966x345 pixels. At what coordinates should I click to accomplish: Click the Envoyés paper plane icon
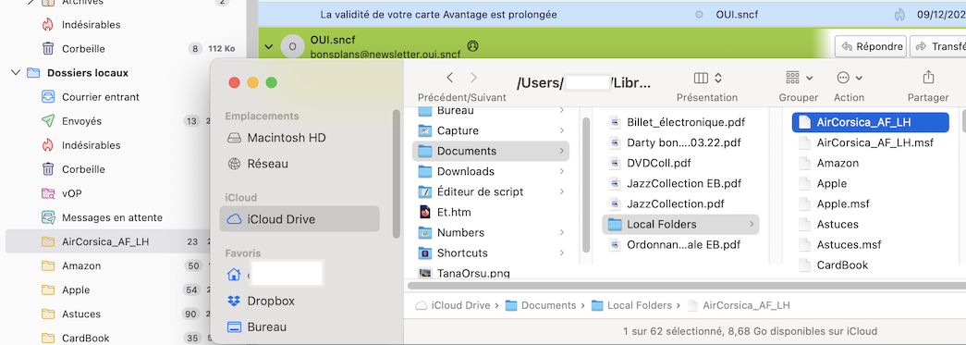tap(48, 121)
